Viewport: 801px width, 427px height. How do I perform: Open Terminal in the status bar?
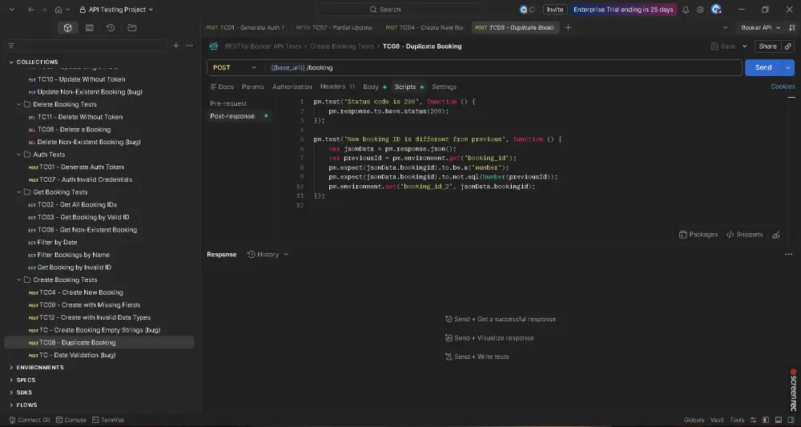tap(108, 420)
